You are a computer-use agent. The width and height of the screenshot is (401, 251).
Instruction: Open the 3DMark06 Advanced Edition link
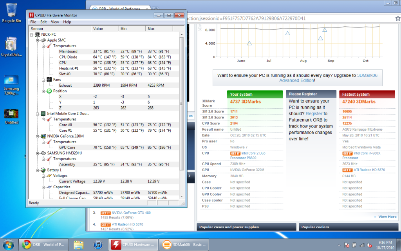329,78
